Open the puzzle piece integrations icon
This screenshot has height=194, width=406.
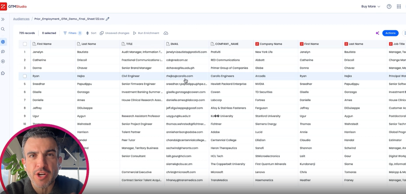(x=3, y=73)
